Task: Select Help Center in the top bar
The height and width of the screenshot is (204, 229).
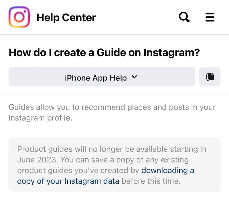Action: (x=66, y=17)
